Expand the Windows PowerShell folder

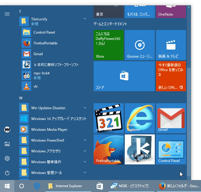[85, 140]
